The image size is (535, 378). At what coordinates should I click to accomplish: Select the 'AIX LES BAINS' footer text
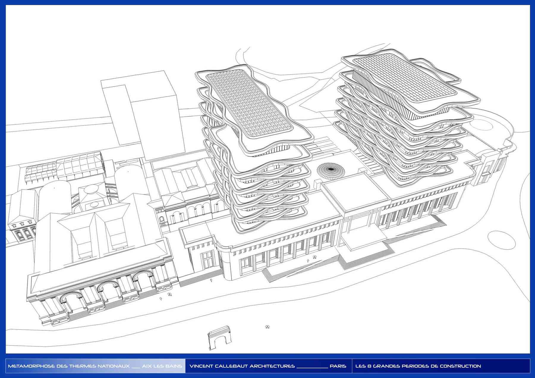pos(162,366)
